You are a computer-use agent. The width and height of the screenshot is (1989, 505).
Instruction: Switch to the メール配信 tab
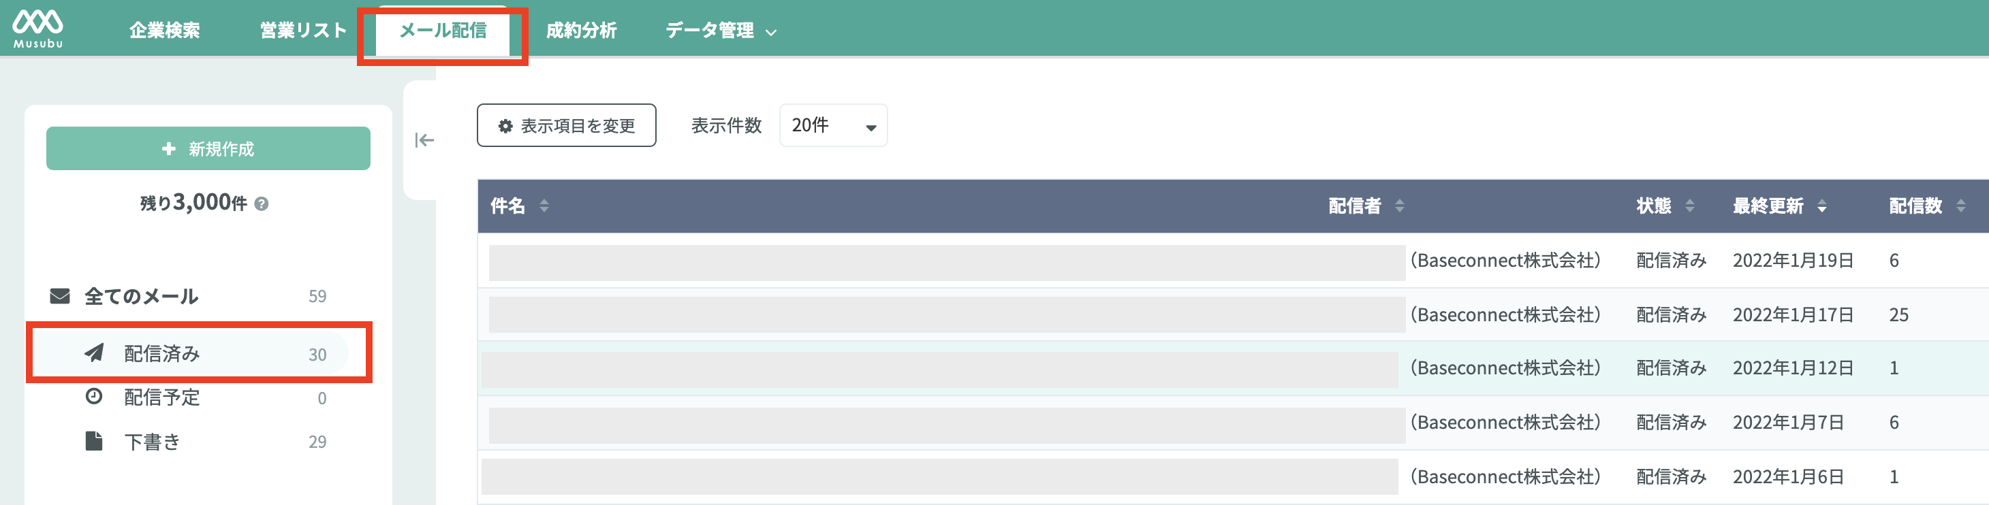click(443, 31)
